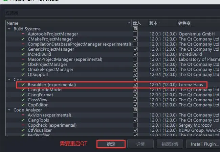
Task: Click the status icon next to ClangFormat
Action: click(23, 95)
